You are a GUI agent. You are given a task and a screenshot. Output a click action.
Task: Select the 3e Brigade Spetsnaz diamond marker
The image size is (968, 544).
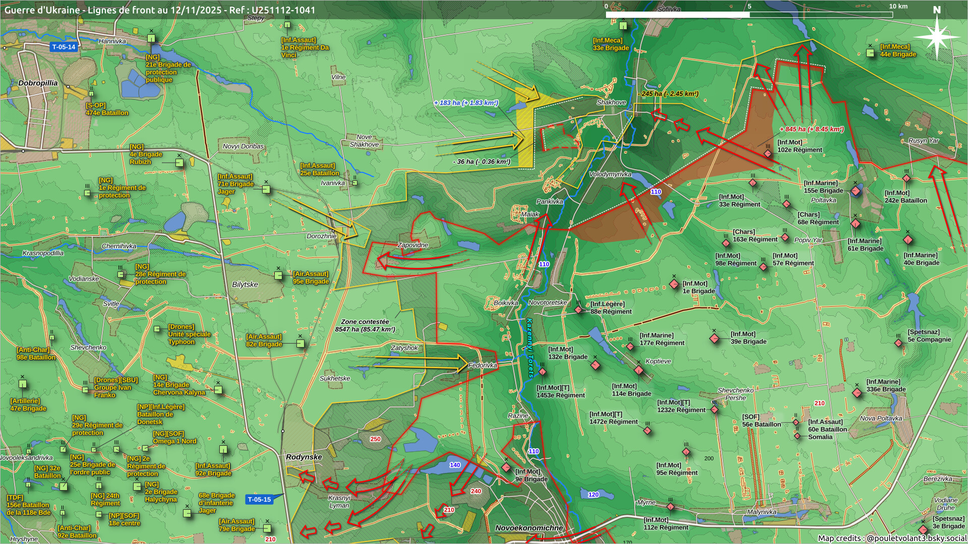pyautogui.click(x=923, y=529)
